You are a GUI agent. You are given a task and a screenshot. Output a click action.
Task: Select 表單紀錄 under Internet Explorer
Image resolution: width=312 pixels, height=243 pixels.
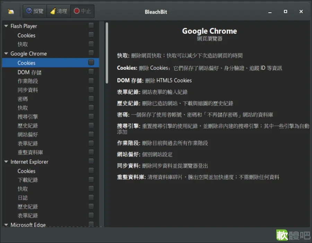point(51,216)
